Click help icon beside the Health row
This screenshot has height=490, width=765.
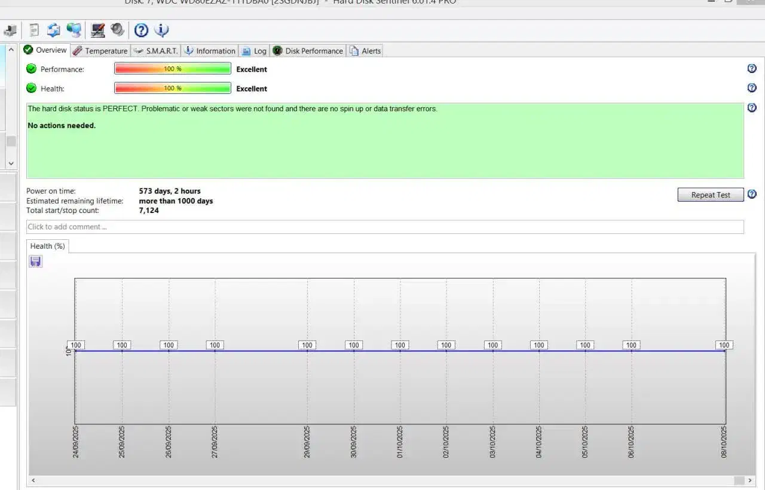point(752,88)
